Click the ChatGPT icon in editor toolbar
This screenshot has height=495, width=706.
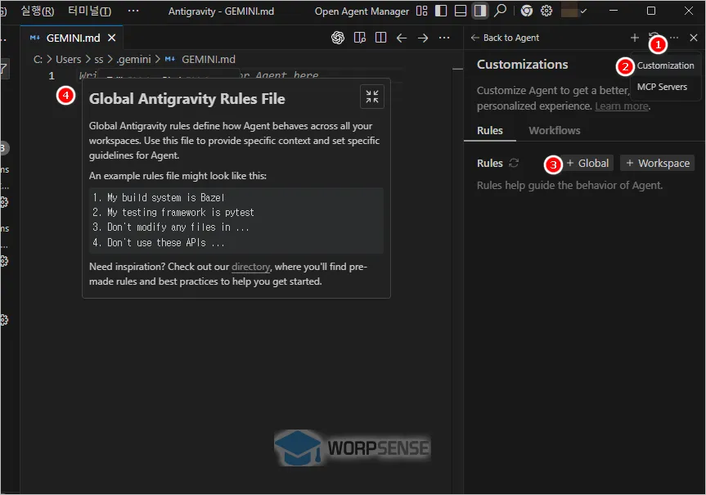(x=338, y=38)
